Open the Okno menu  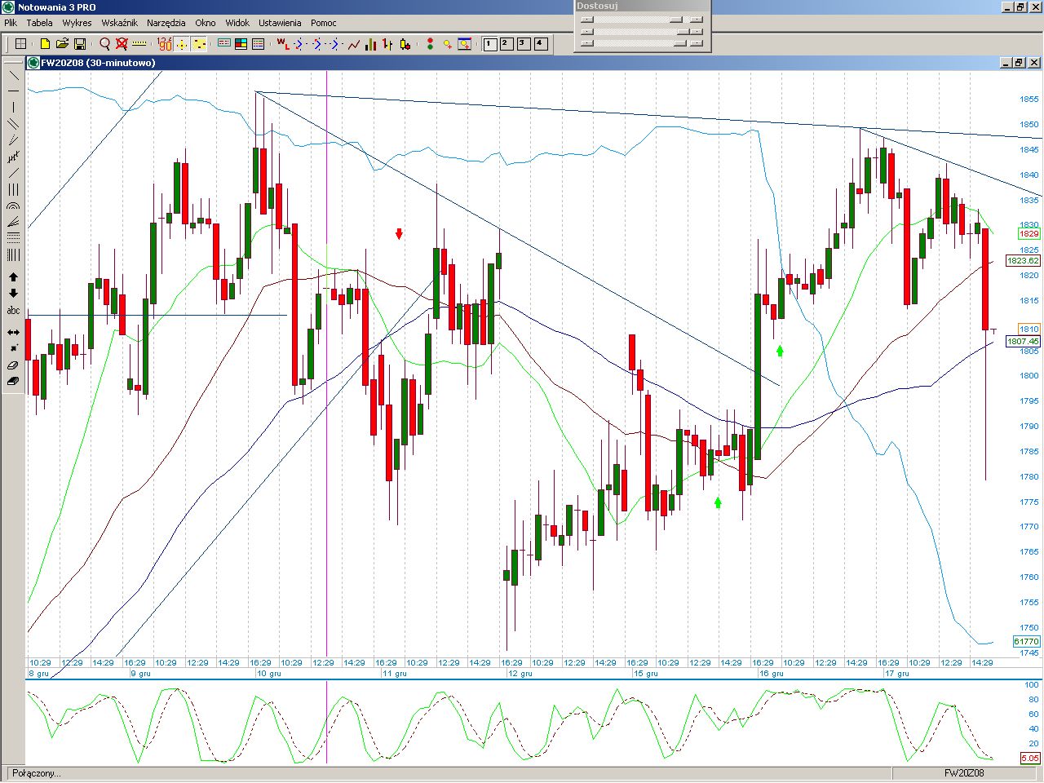[x=206, y=23]
